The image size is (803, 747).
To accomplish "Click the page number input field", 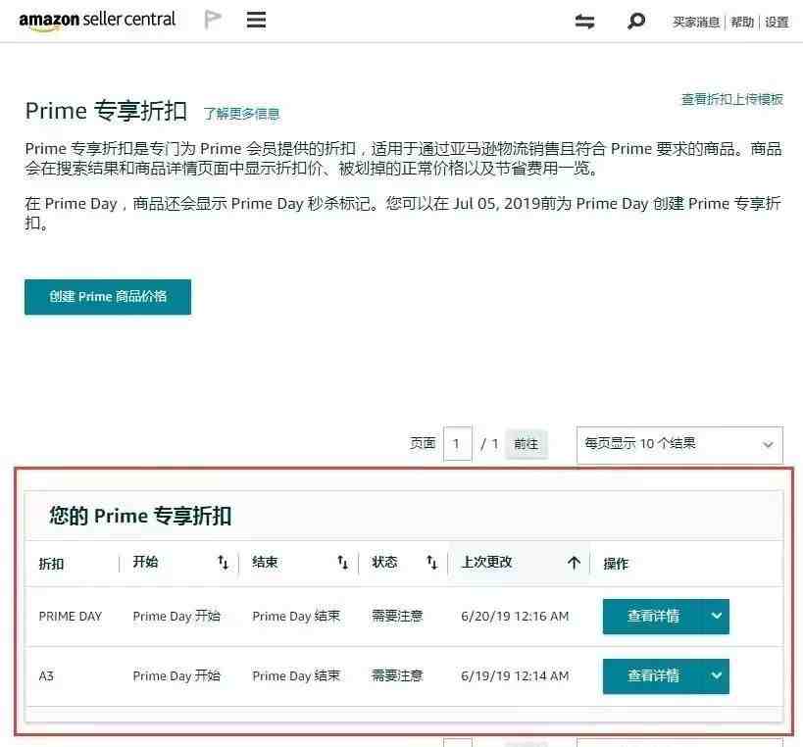I will point(457,444).
